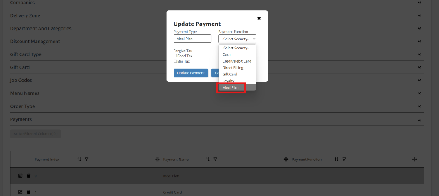Click Active Filtered Column button
Image resolution: width=439 pixels, height=196 pixels.
(36, 134)
